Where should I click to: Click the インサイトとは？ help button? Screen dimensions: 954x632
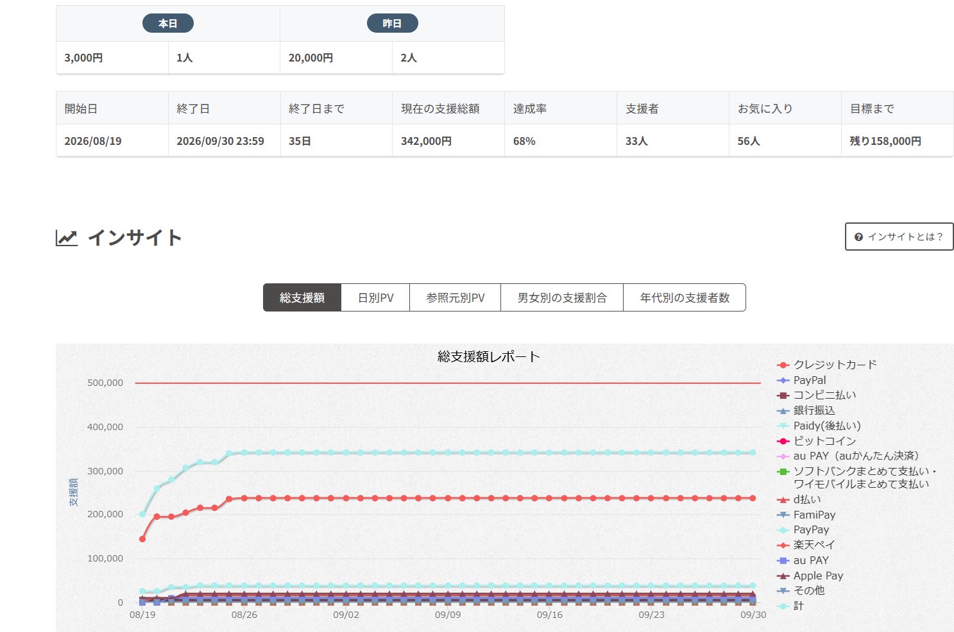[899, 237]
